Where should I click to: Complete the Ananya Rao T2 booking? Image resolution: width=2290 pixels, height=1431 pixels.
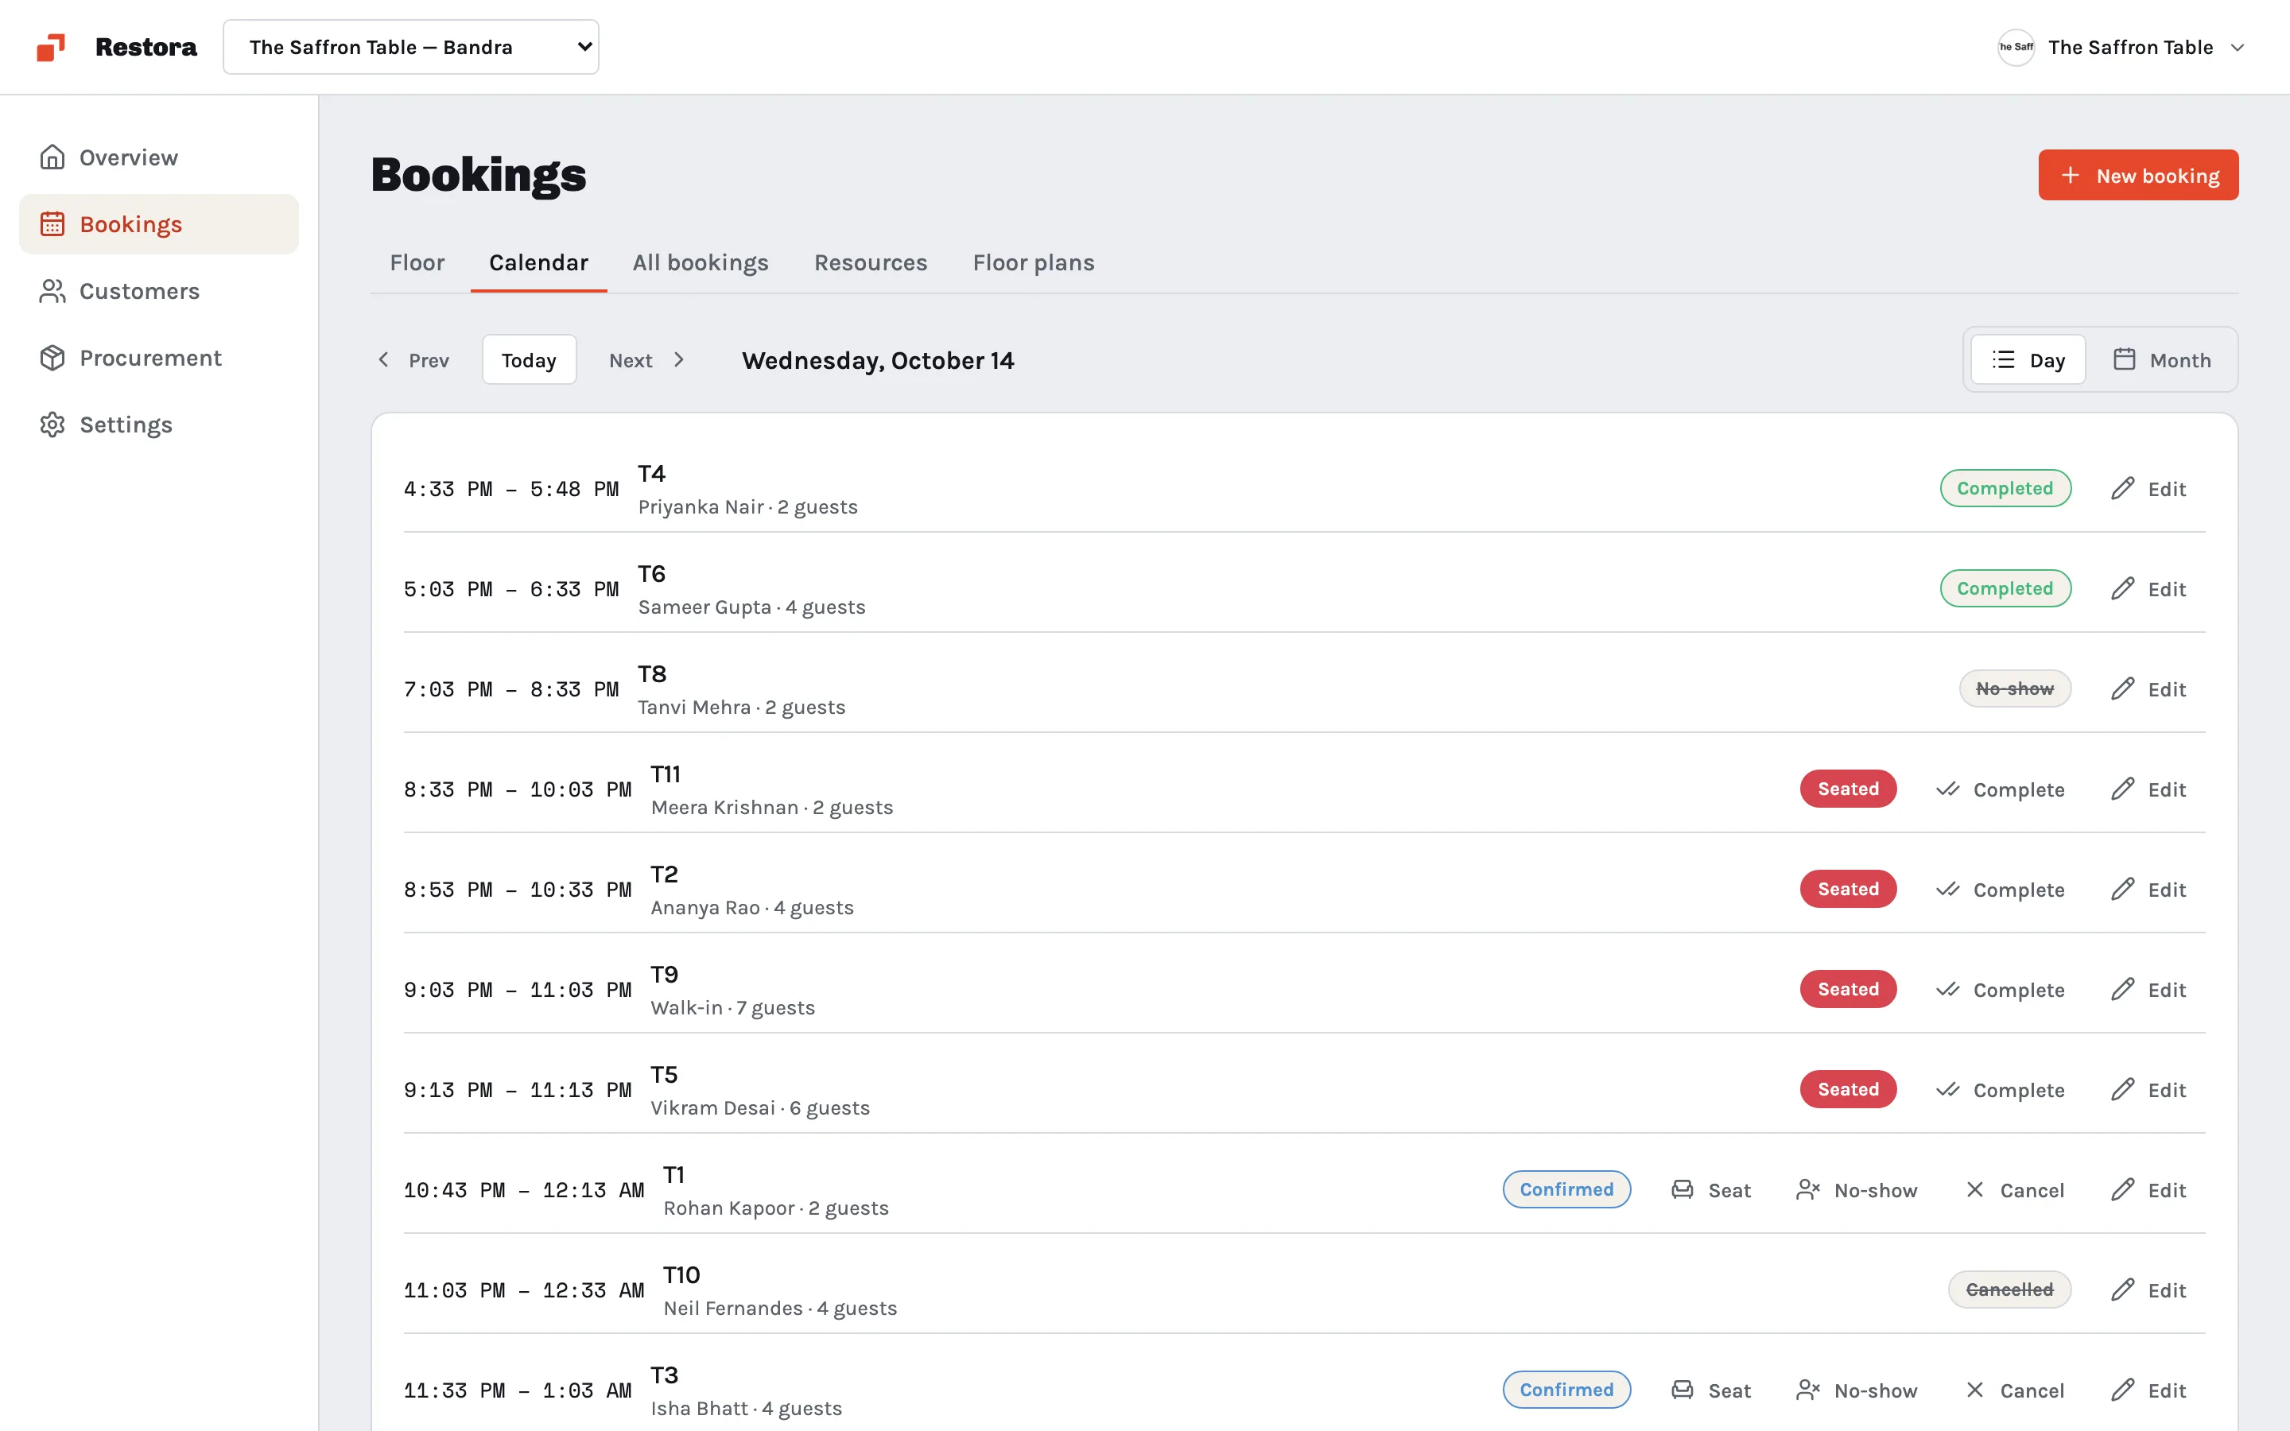(2000, 890)
